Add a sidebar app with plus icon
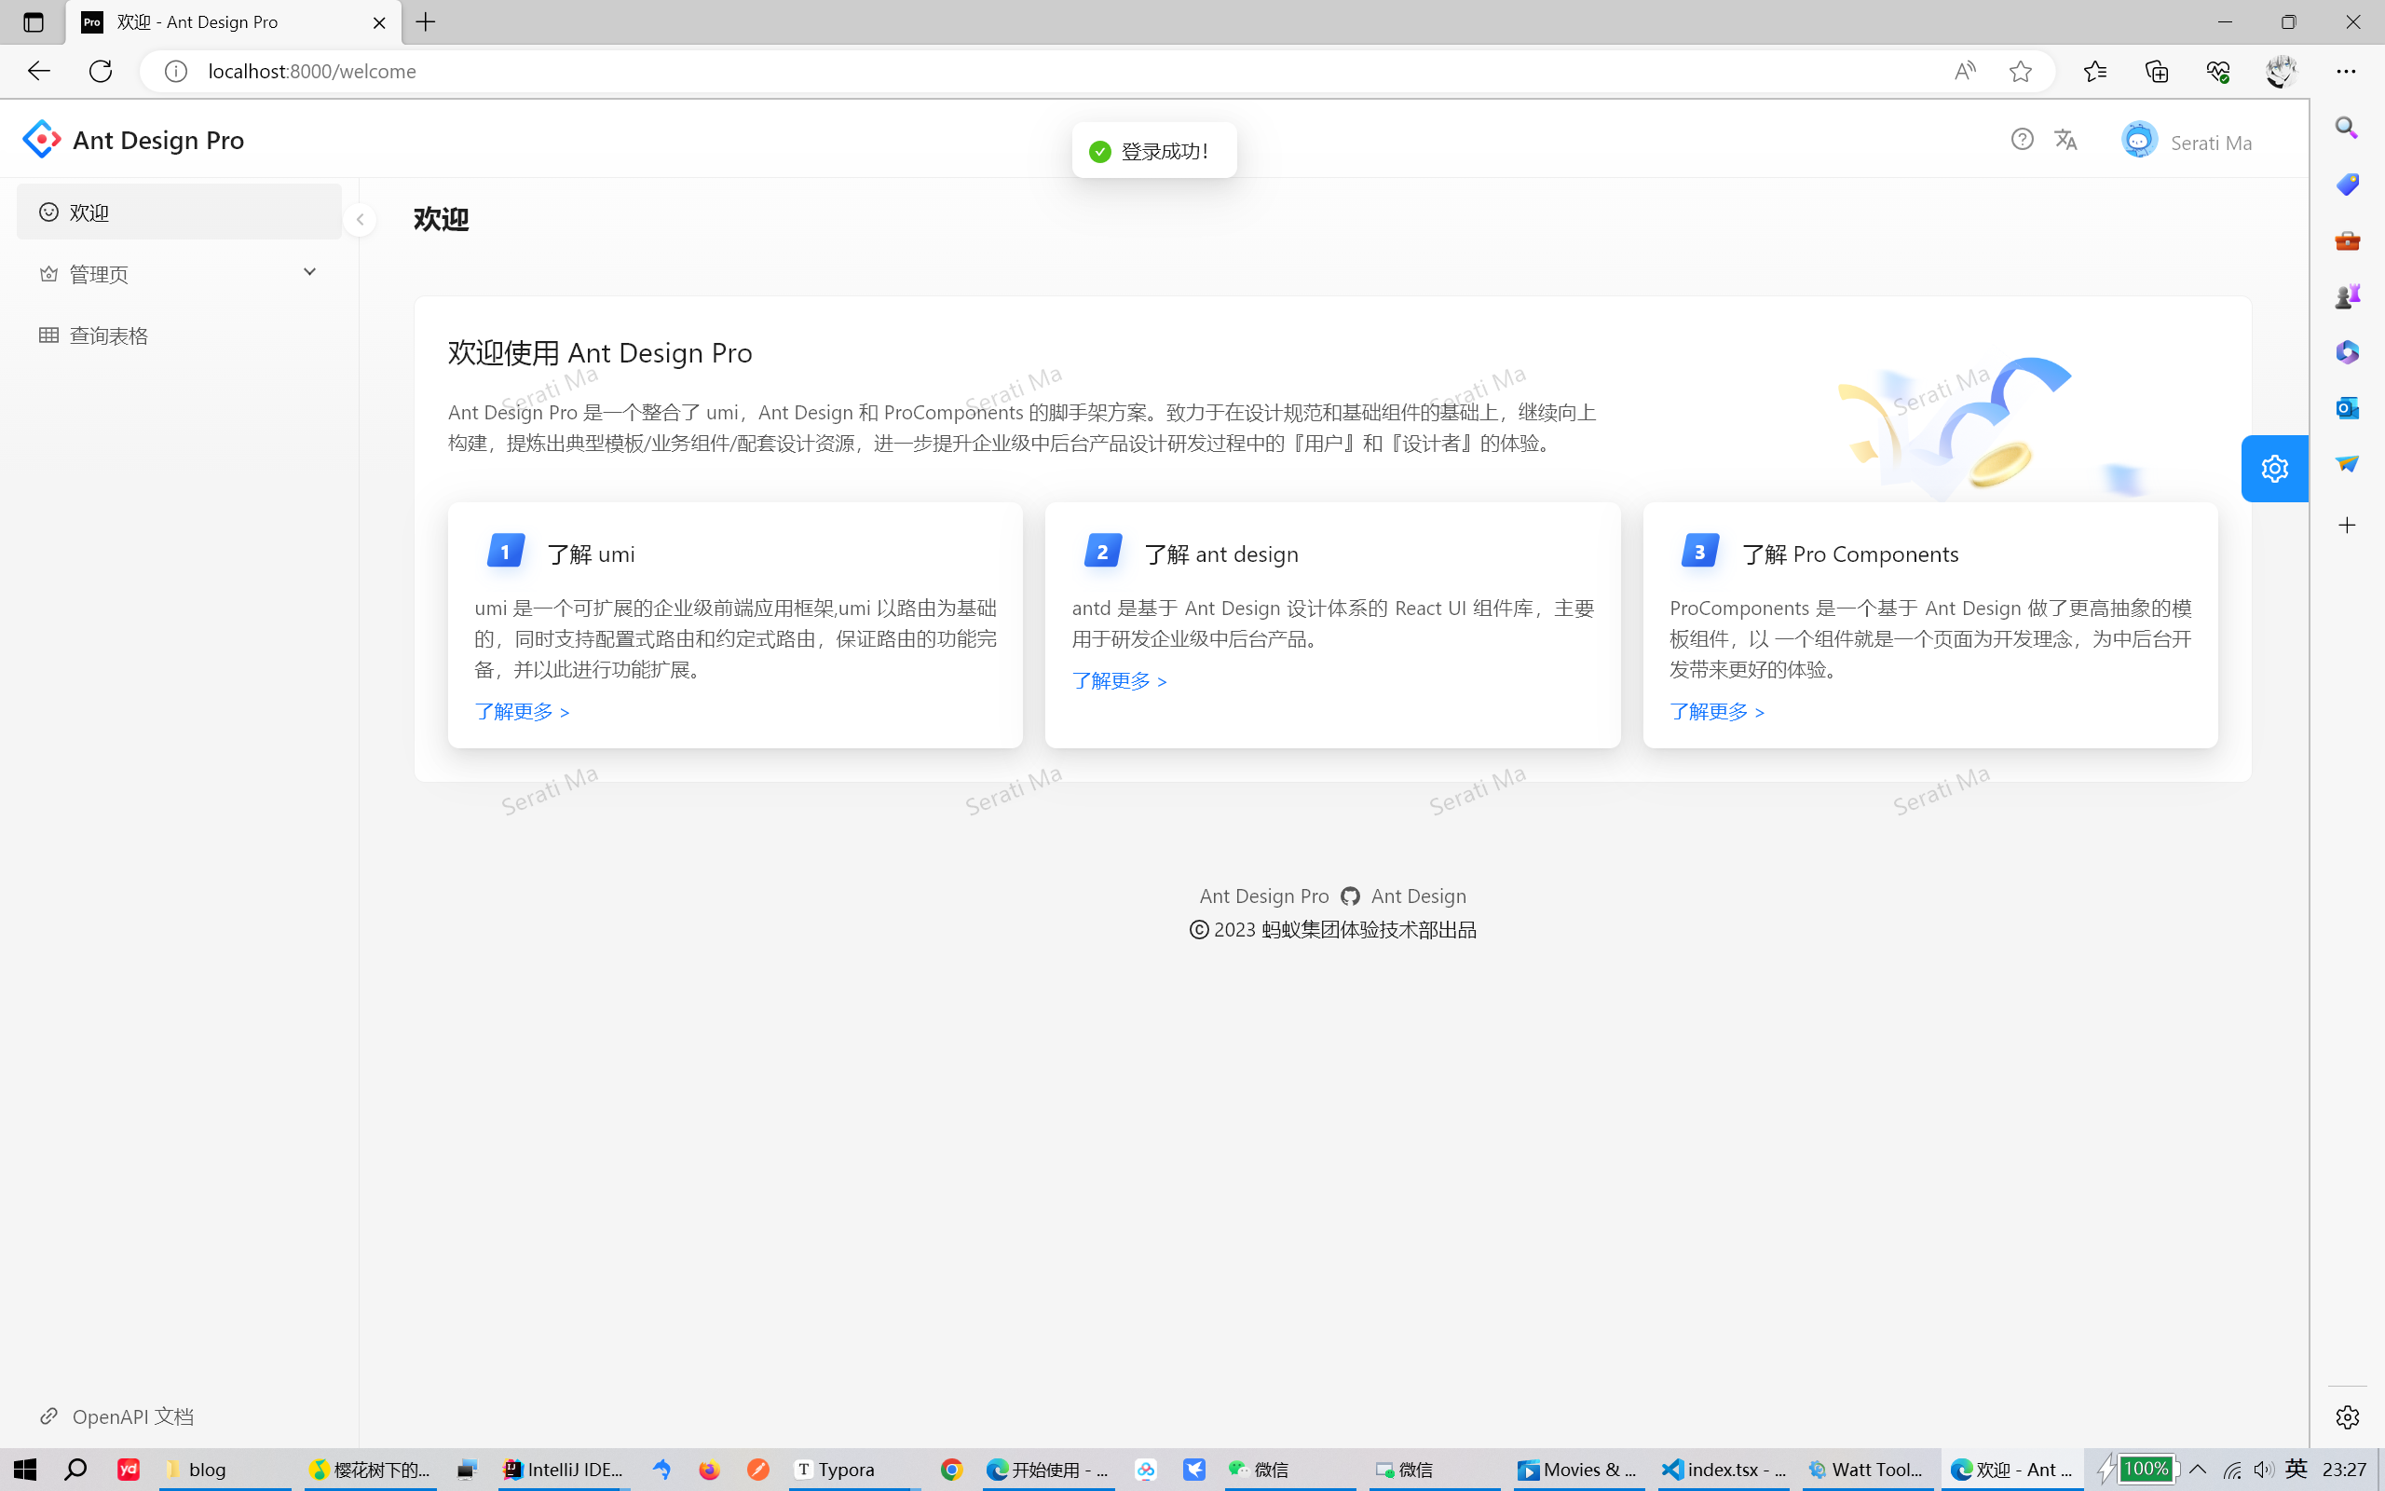The height and width of the screenshot is (1491, 2385). (2348, 526)
